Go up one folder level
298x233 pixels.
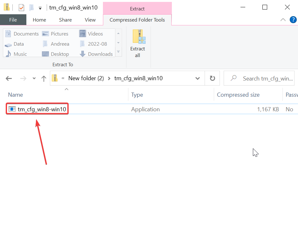coord(44,78)
